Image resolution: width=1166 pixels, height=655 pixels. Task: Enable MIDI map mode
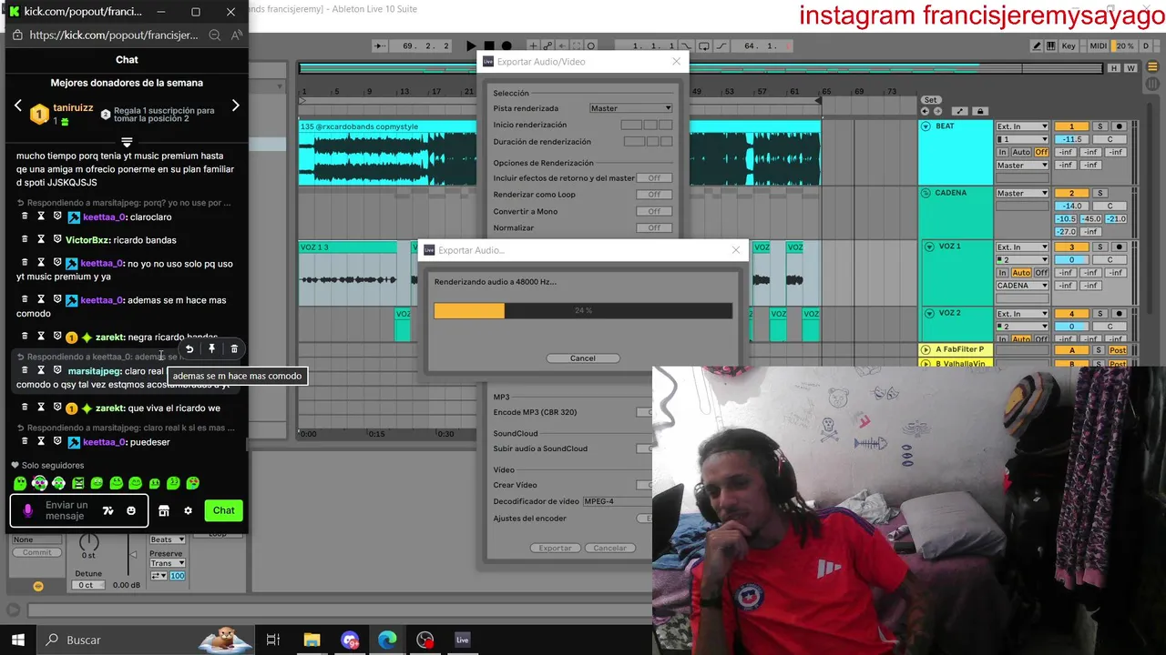point(1099,45)
